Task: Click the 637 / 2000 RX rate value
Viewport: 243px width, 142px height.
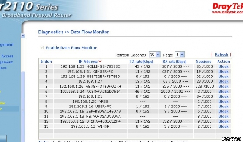Action: (x=175, y=71)
